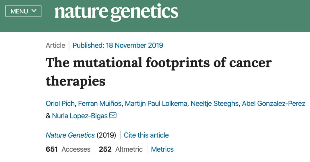Click the envelope icon after Nuria Lopez-Bigas
The width and height of the screenshot is (310, 162).
[x=113, y=115]
